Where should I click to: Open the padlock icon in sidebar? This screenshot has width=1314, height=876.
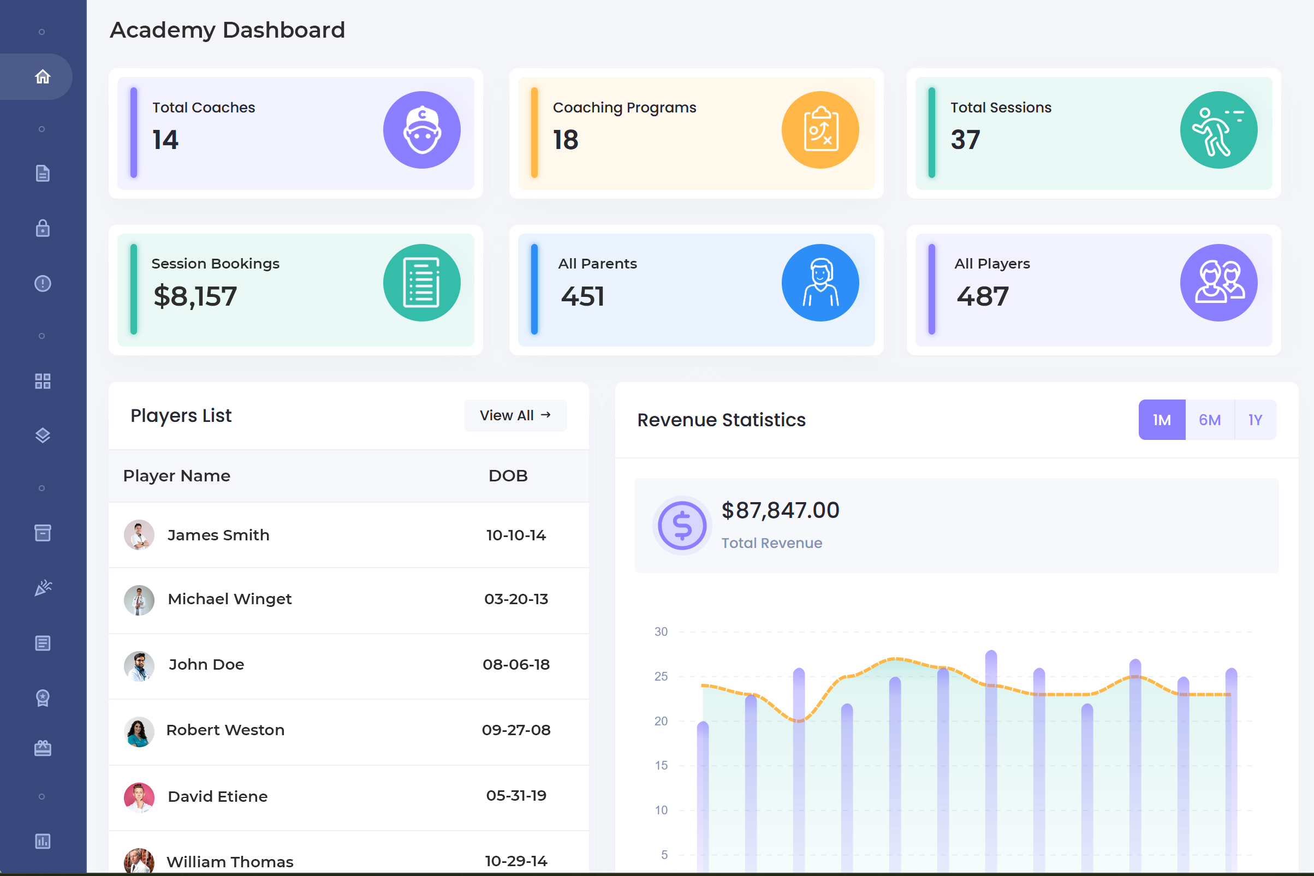coord(43,228)
